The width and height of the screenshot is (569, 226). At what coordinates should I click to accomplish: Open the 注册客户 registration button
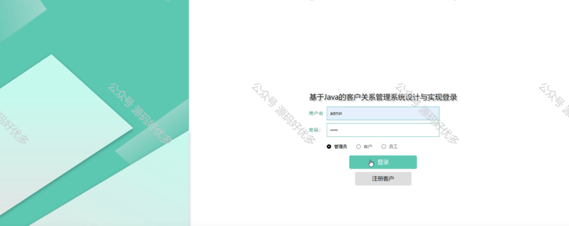[x=383, y=178]
